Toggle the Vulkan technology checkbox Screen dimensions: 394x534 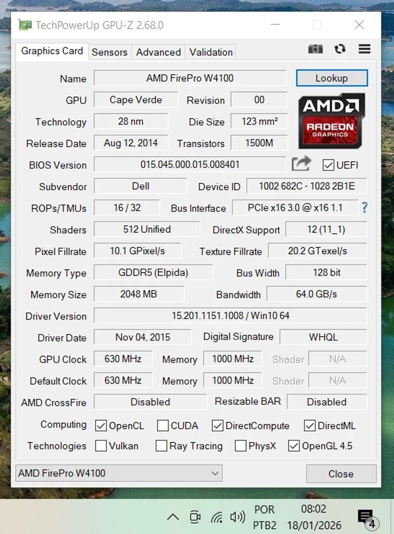(101, 446)
